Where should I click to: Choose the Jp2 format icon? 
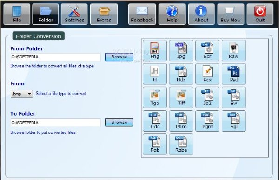(x=207, y=97)
